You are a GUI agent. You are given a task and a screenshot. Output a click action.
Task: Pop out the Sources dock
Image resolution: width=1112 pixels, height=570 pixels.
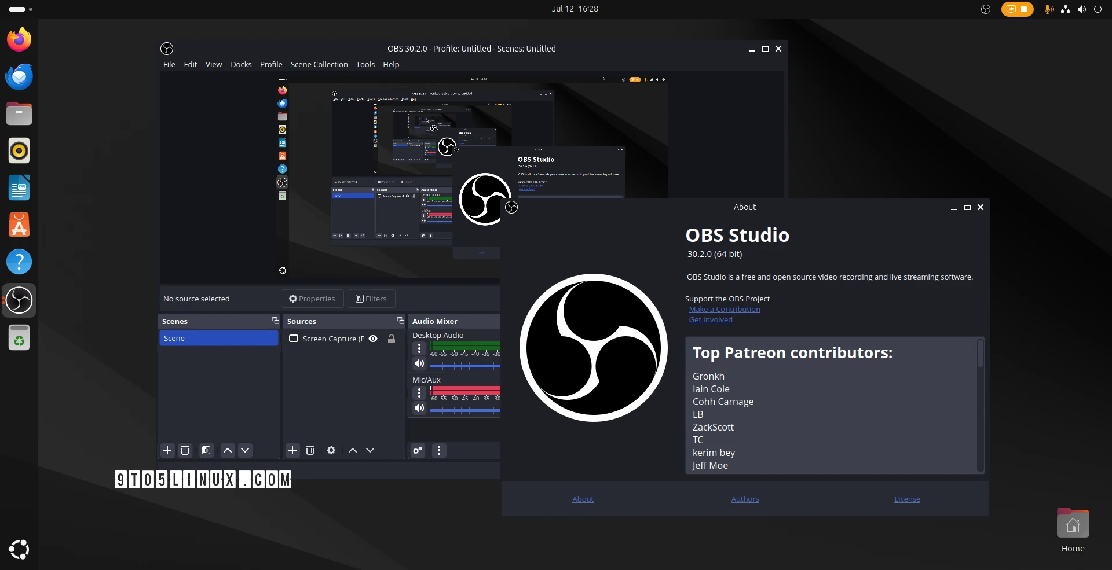tap(400, 321)
